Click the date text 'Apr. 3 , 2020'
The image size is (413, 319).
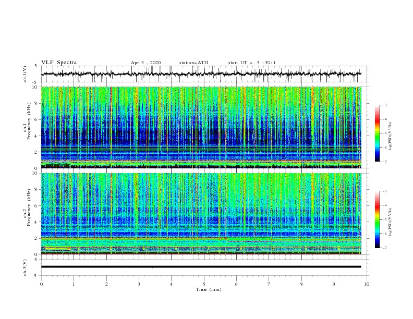[x=145, y=63]
